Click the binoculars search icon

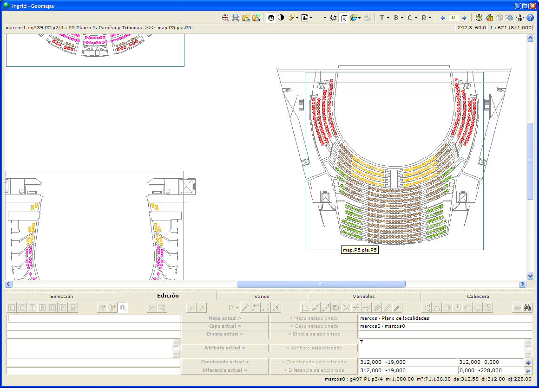pyautogui.click(x=527, y=307)
